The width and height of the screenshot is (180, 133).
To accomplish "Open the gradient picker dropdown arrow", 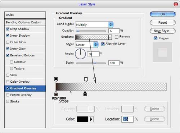I will (x=110, y=37).
